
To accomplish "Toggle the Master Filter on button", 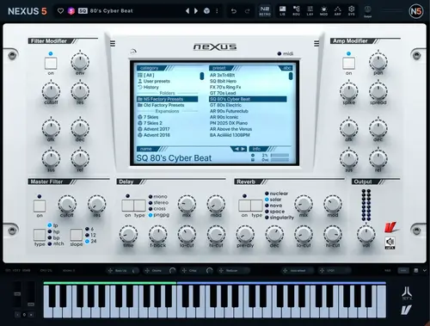I will [40, 206].
